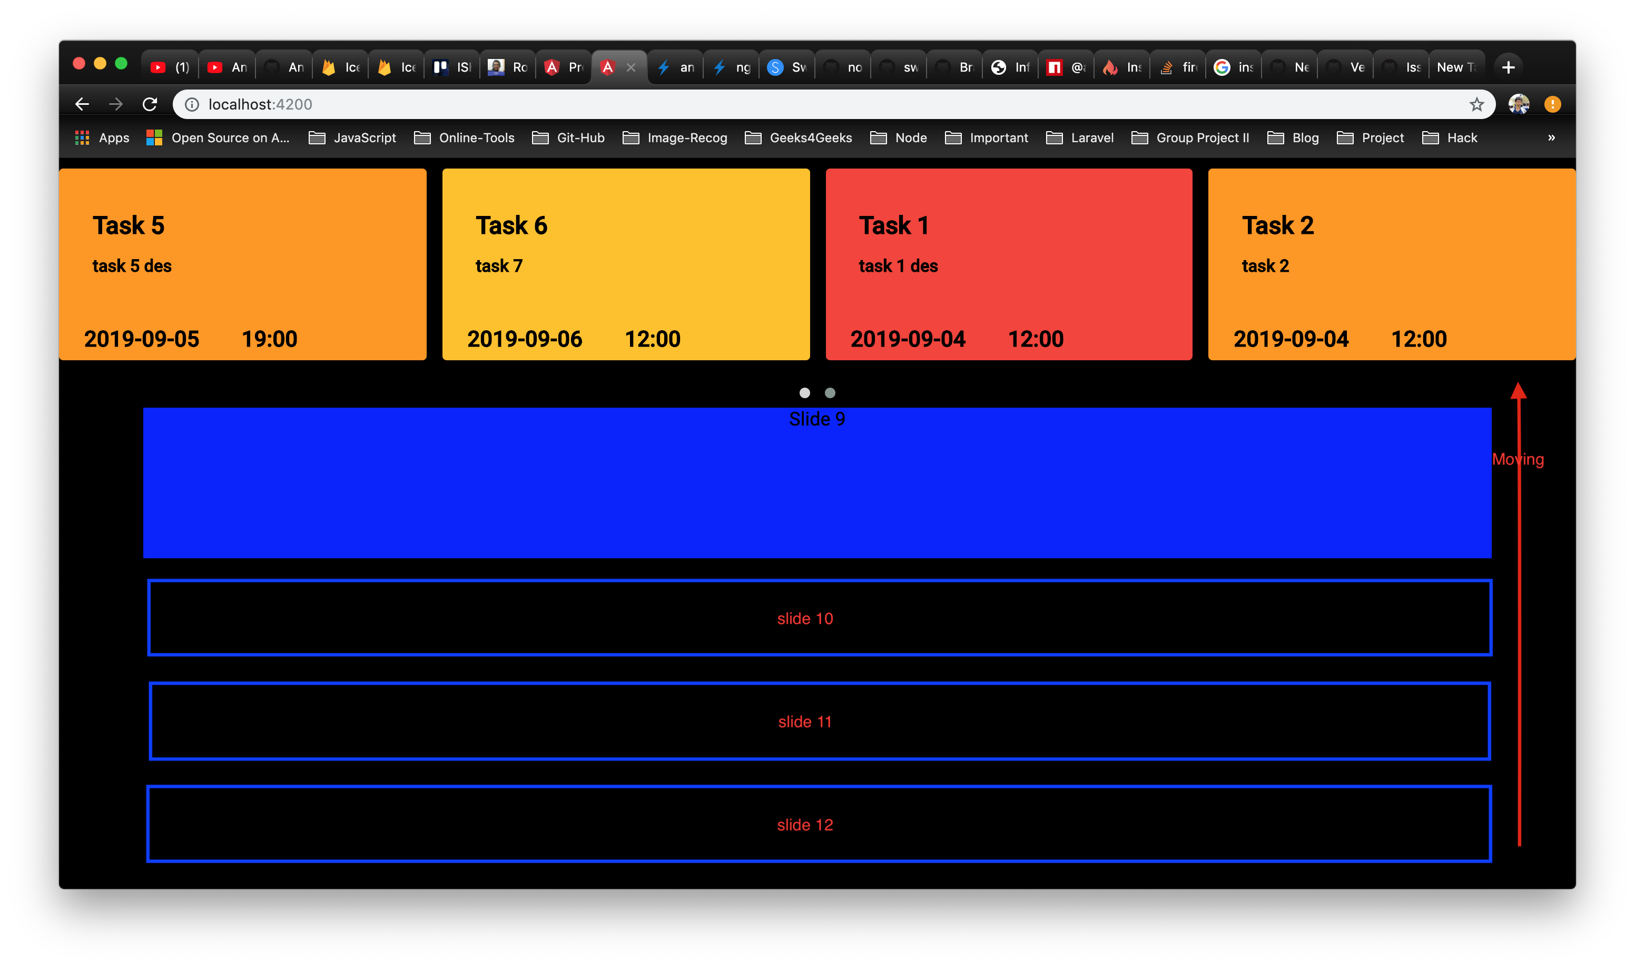
Task: Open the Apps grid shortcut
Action: pyautogui.click(x=102, y=137)
